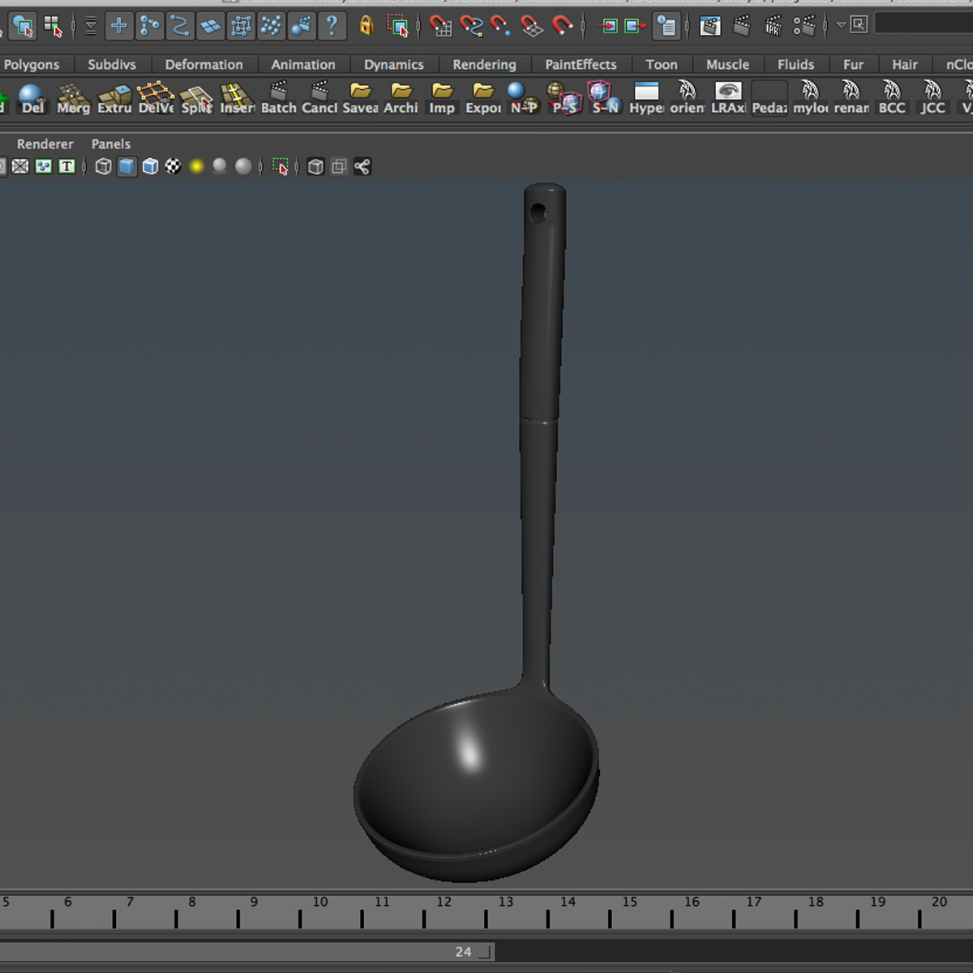This screenshot has height=973, width=973.
Task: Switch to the Animation shelf tab
Action: click(303, 65)
